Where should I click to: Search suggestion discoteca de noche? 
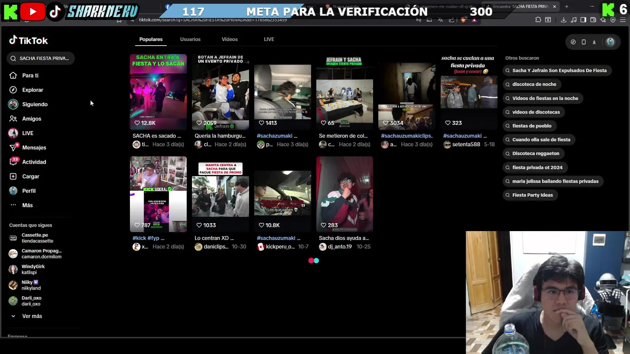click(531, 84)
